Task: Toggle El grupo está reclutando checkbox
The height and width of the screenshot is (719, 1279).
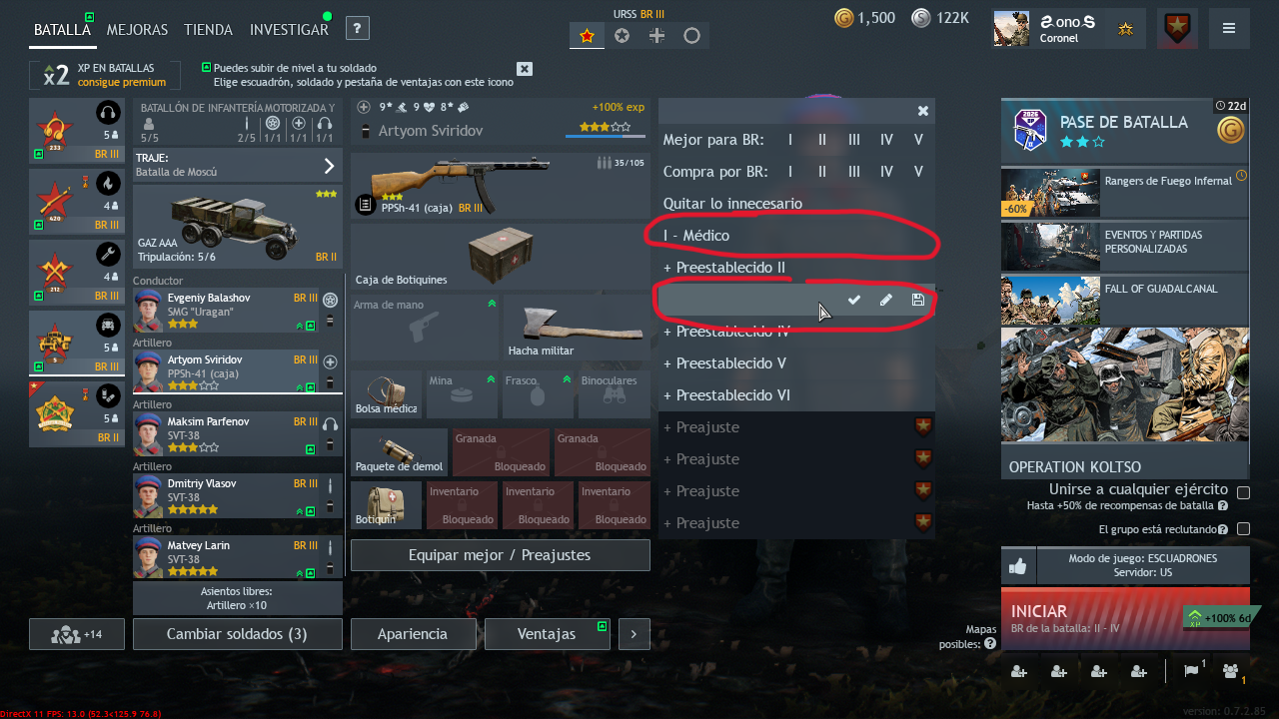Action: 1244,529
